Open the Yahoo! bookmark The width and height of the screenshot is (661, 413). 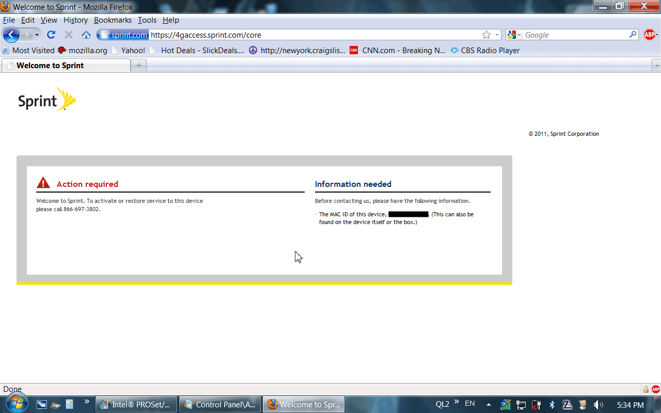pos(128,50)
